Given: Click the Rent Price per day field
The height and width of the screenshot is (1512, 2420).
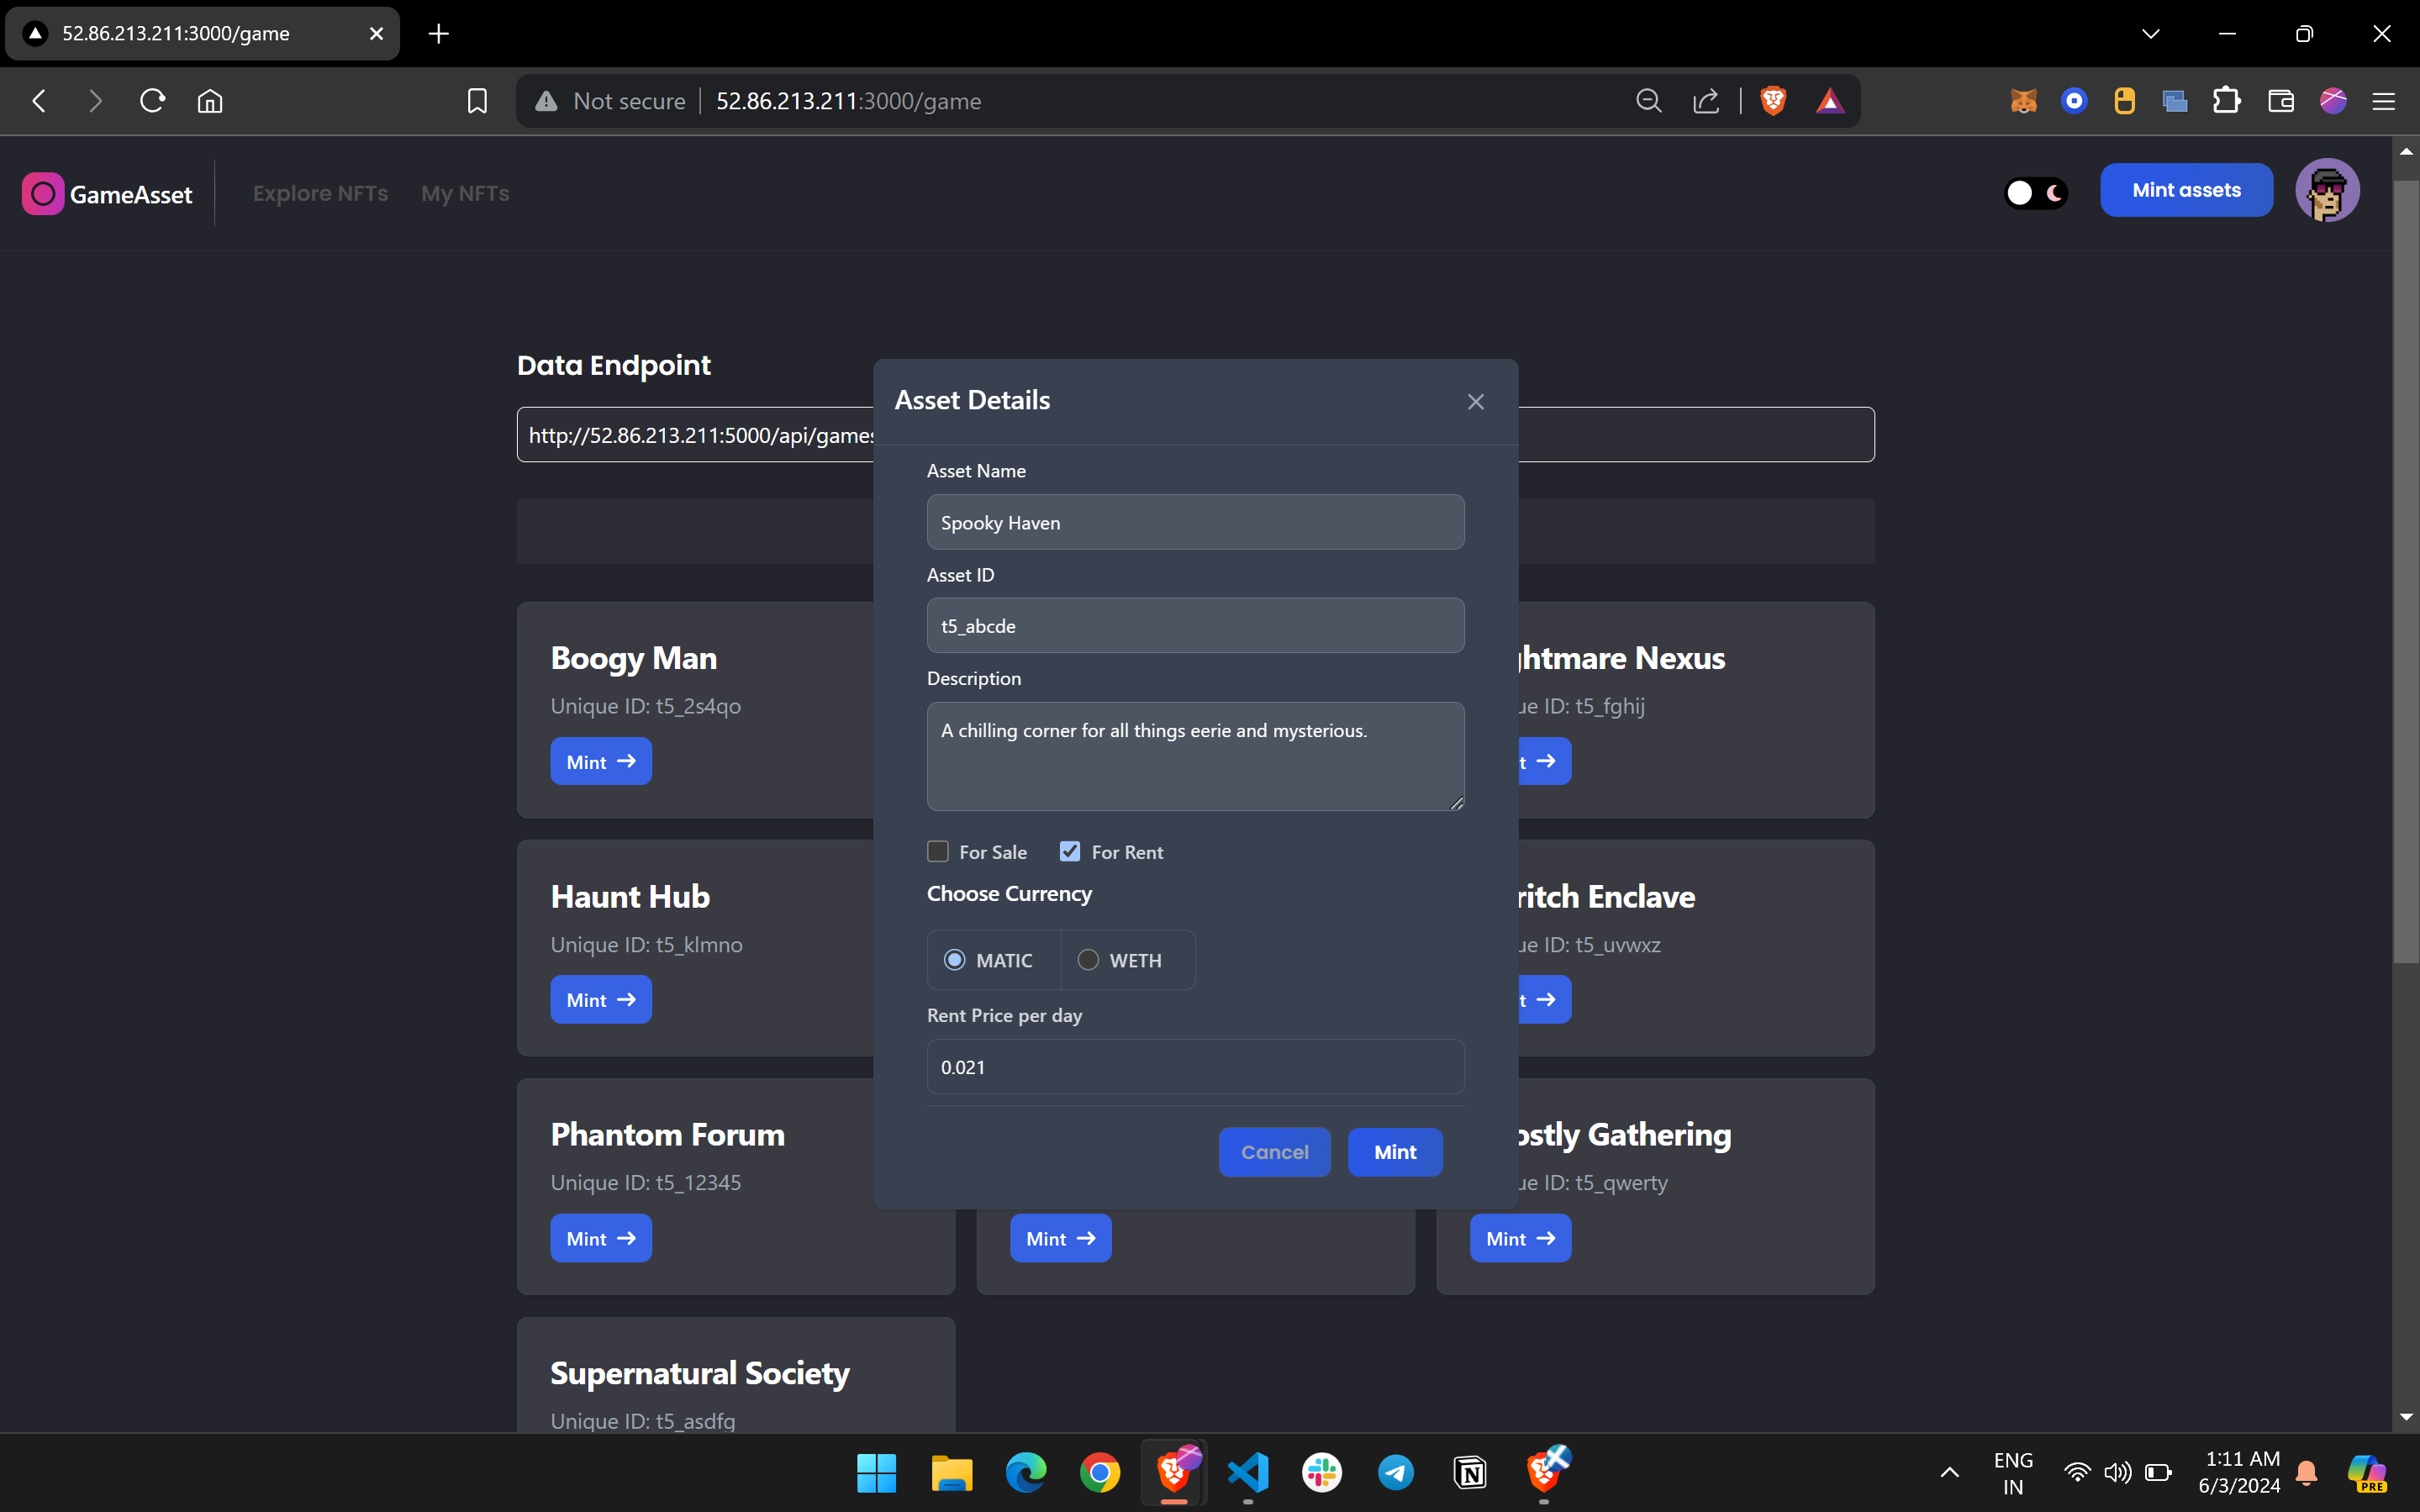Looking at the screenshot, I should 1195,1067.
